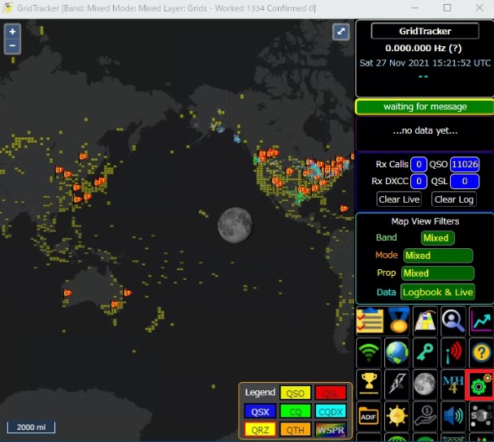The image size is (494, 442).
Task: Toggle fullscreen map with the arrow icon
Action: [341, 32]
